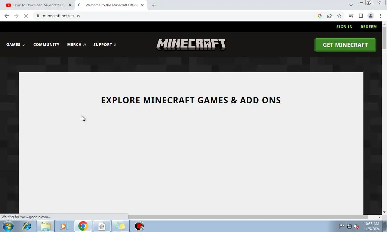Open Chrome three-dot menu
The height and width of the screenshot is (232, 387).
click(380, 16)
